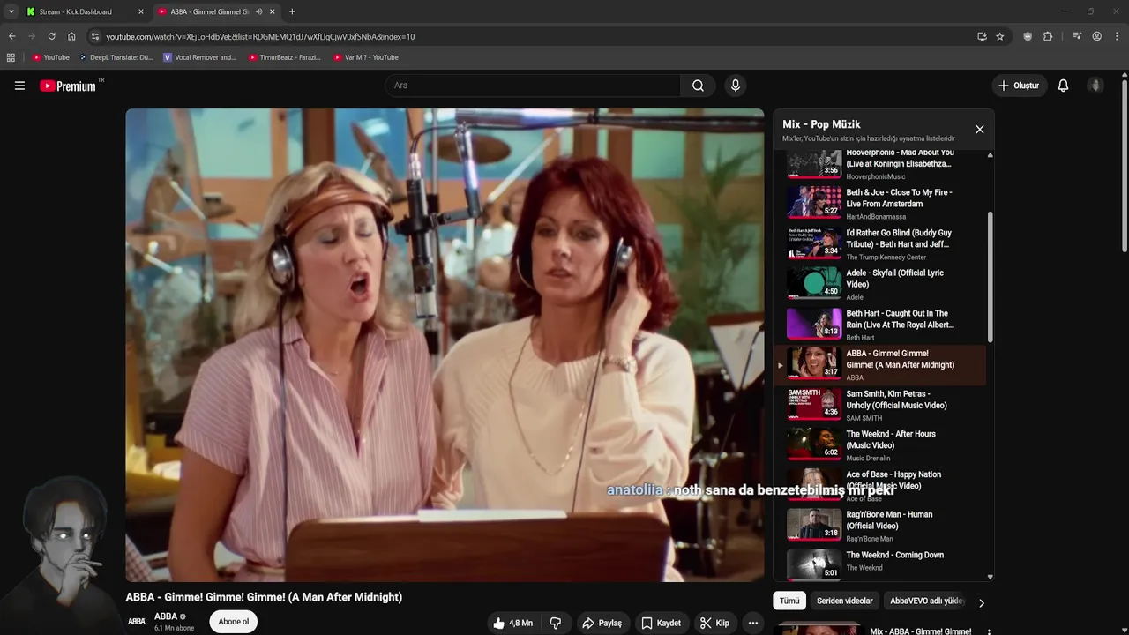Close the Mix - Pop Müzik playlist panel

tap(979, 130)
